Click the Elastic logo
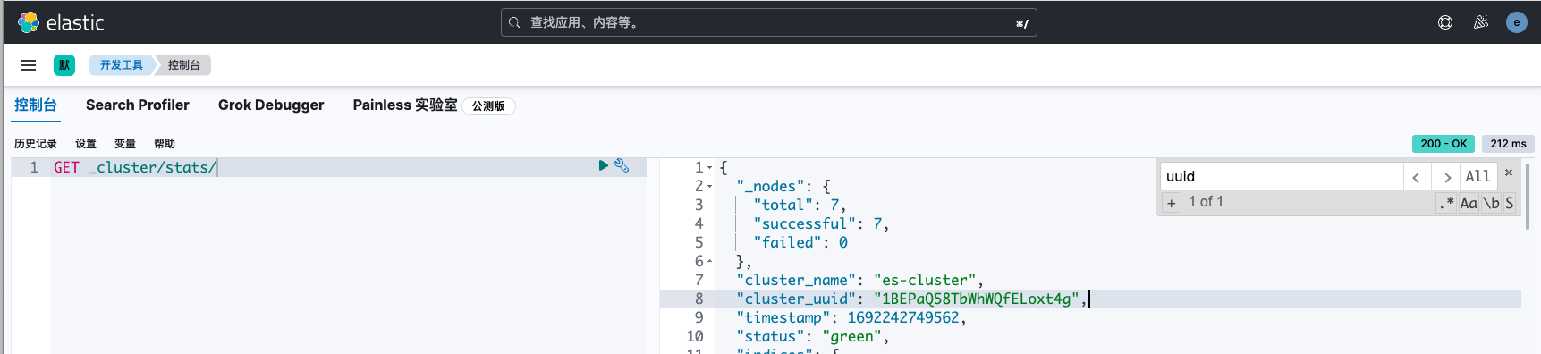This screenshot has width=1541, height=354. pyautogui.click(x=61, y=22)
